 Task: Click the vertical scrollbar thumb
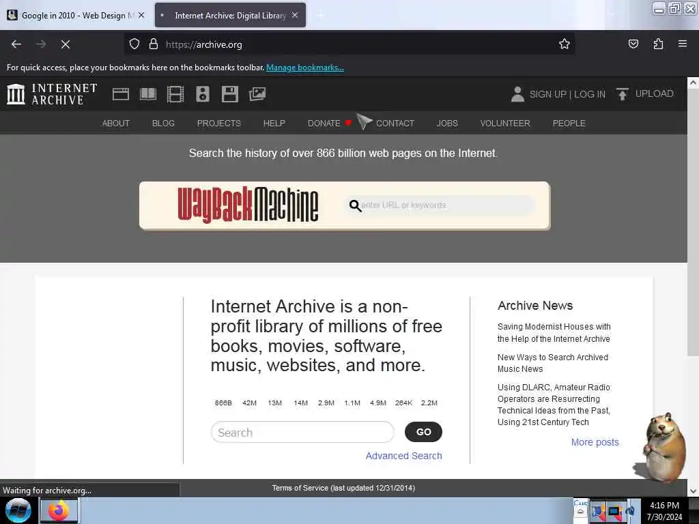pyautogui.click(x=693, y=222)
